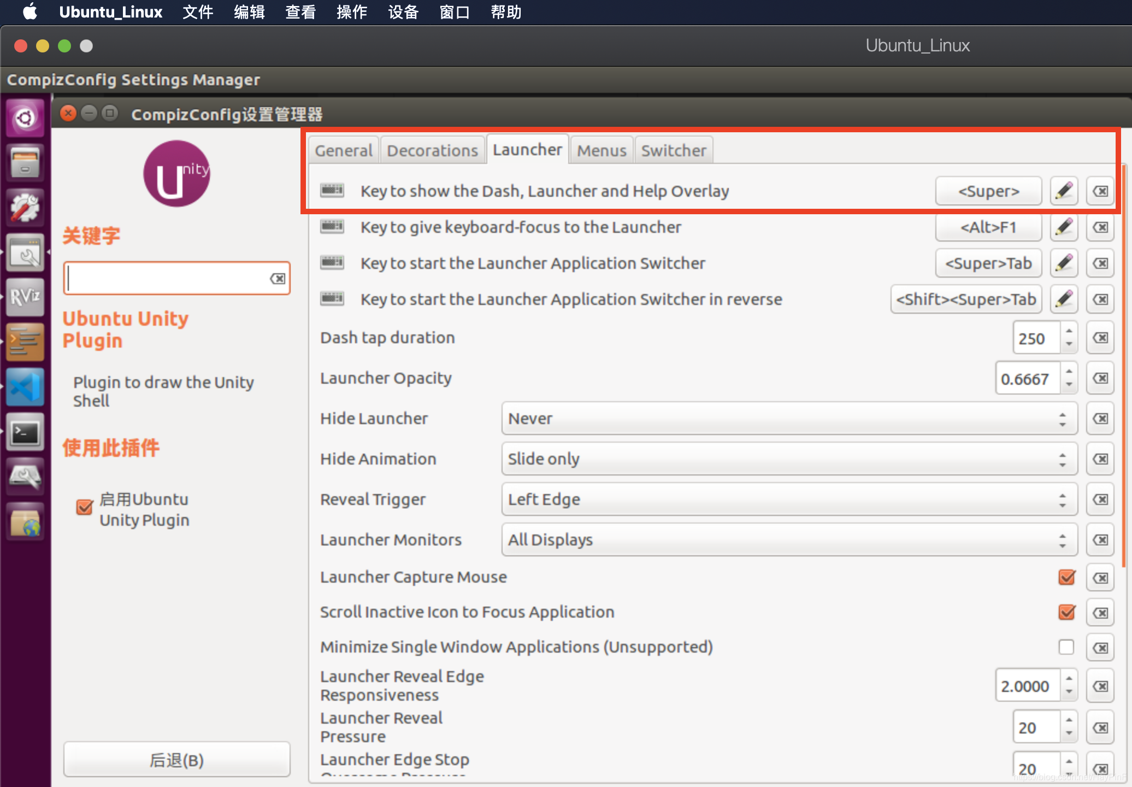Image resolution: width=1132 pixels, height=787 pixels.
Task: Increase Launcher Reveal Edge Responsiveness
Action: 1069,679
